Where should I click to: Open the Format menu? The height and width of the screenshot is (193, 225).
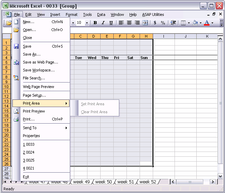click(x=72, y=15)
